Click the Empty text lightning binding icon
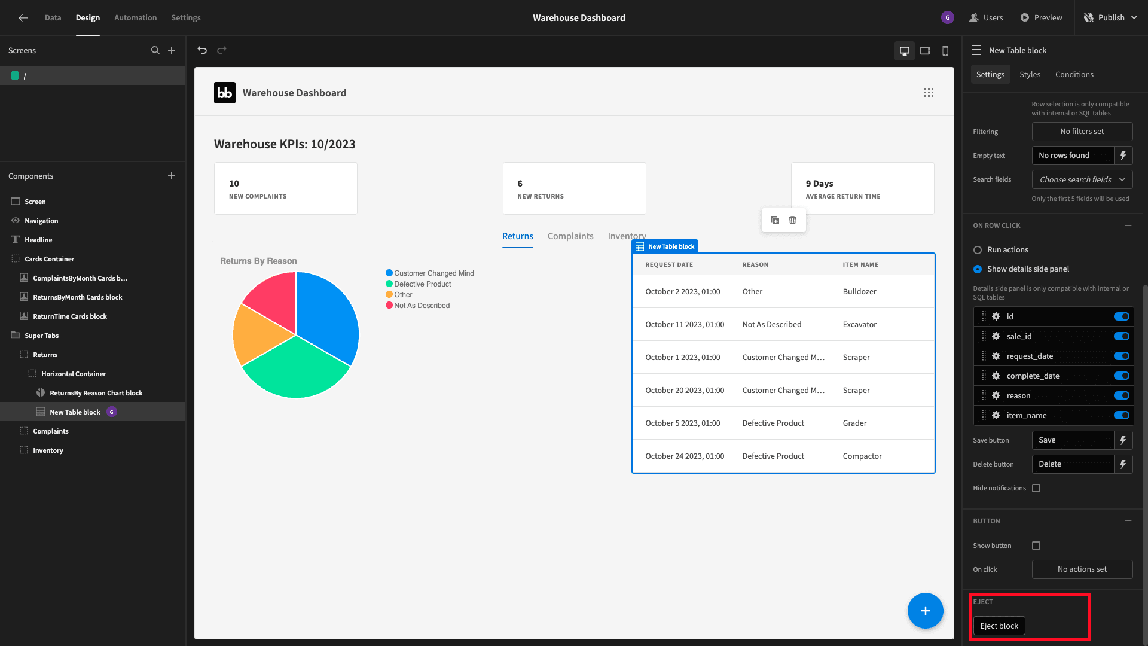This screenshot has height=646, width=1148. click(1123, 156)
